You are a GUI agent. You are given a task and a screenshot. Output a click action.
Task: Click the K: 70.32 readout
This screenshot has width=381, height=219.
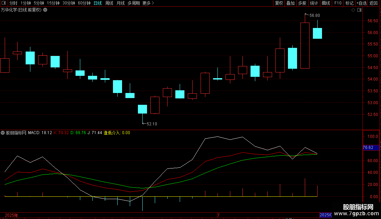point(61,133)
